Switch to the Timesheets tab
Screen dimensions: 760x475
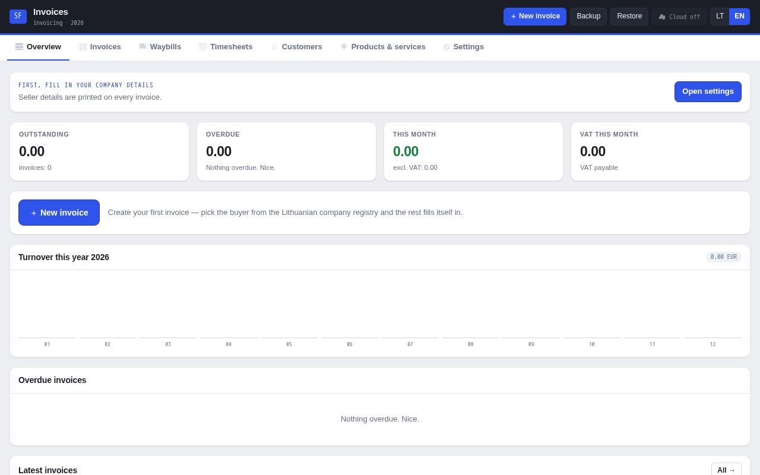[226, 47]
